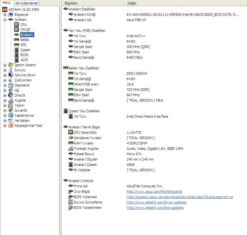The image size is (247, 235).
Task: Expand the Güvenlik tree node
Action: point(5,110)
